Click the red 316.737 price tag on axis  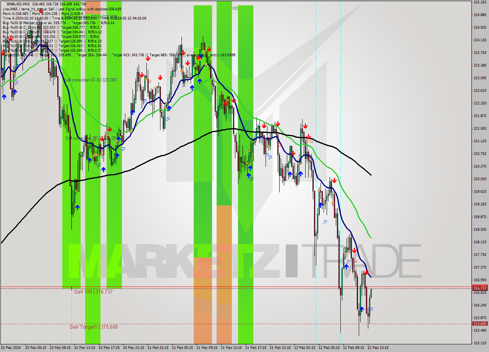(480, 288)
